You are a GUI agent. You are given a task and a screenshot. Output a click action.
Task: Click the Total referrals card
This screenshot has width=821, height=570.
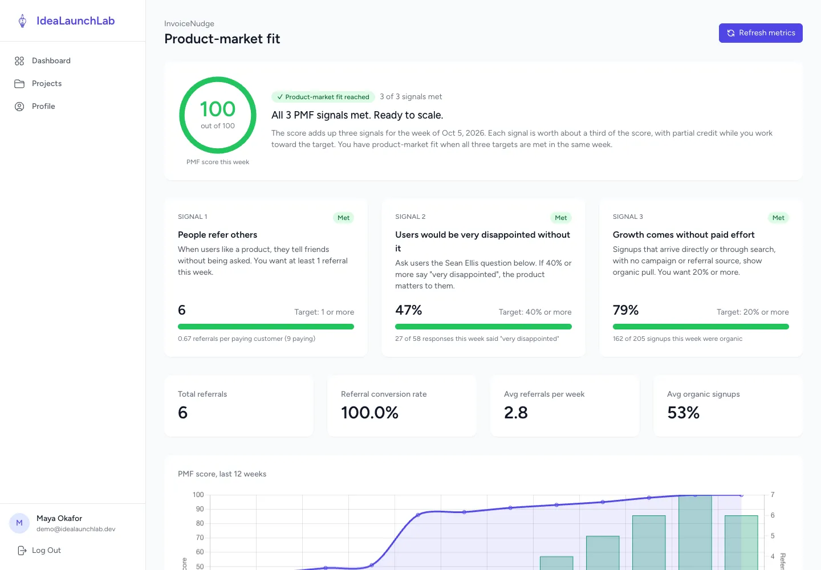pos(239,406)
